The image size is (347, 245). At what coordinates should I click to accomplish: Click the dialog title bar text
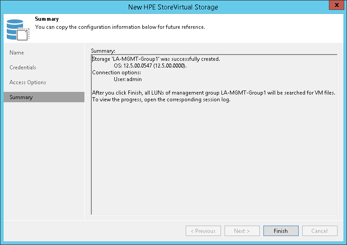(x=173, y=7)
